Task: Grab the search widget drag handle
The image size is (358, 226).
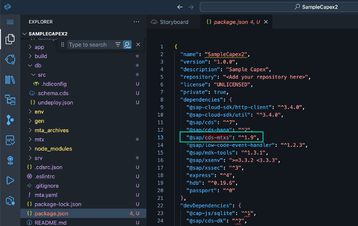Action: point(62,45)
